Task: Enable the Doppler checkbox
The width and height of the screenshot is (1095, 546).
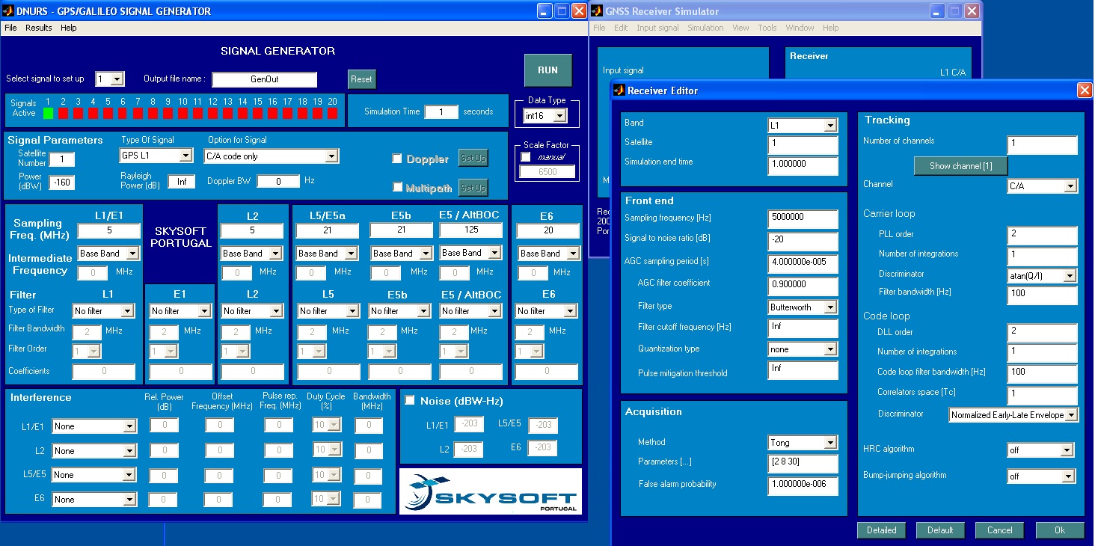Action: (396, 158)
